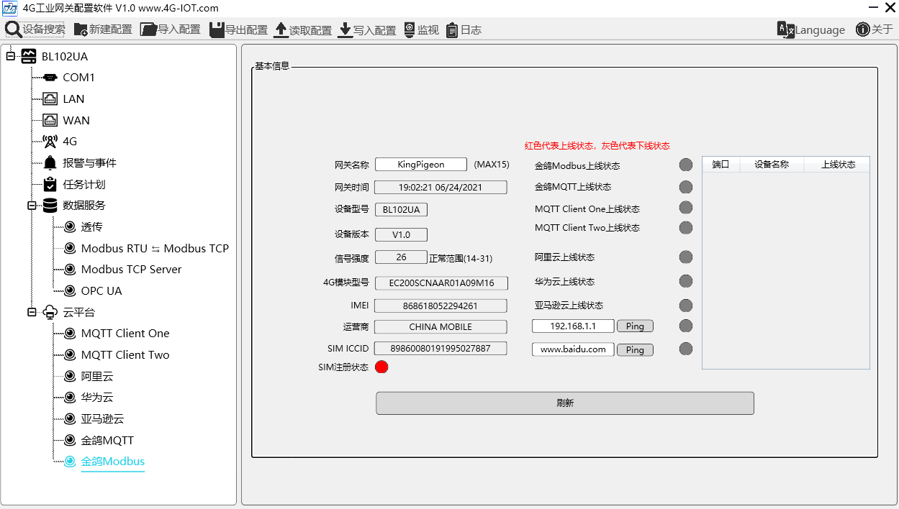Screen dimensions: 899x509
Task: Click the 刷新 refresh button
Action: [x=565, y=403]
